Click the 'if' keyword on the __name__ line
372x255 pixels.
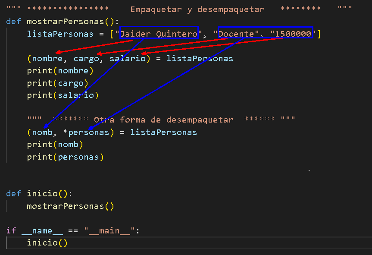[11, 231]
